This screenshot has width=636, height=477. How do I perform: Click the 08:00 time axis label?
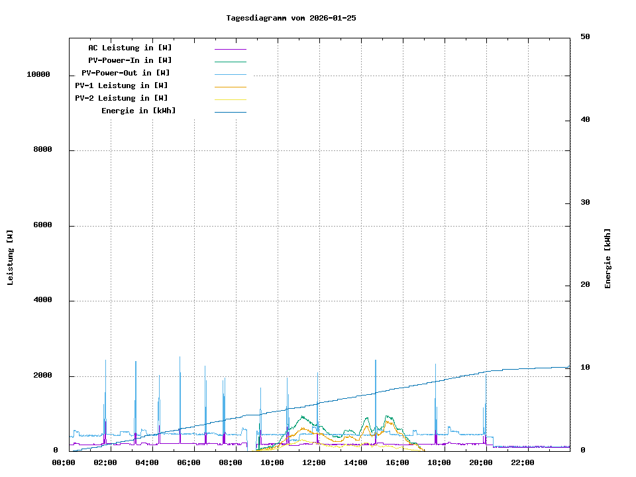(x=231, y=462)
